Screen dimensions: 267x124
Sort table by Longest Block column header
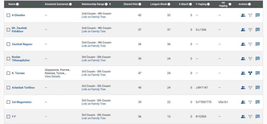coord(159,4)
